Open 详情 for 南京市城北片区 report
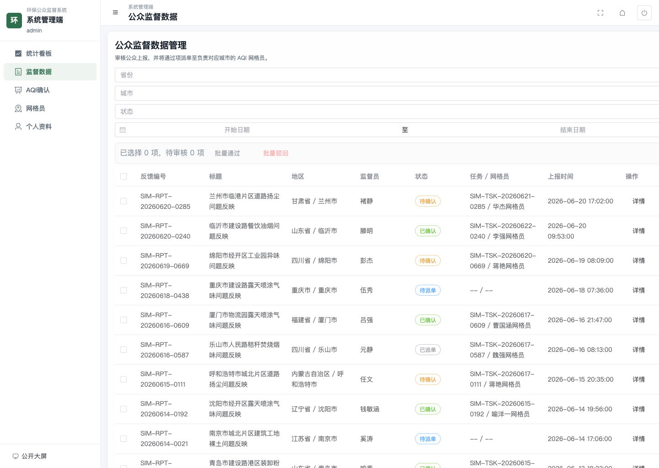This screenshot has width=659, height=468. click(638, 439)
